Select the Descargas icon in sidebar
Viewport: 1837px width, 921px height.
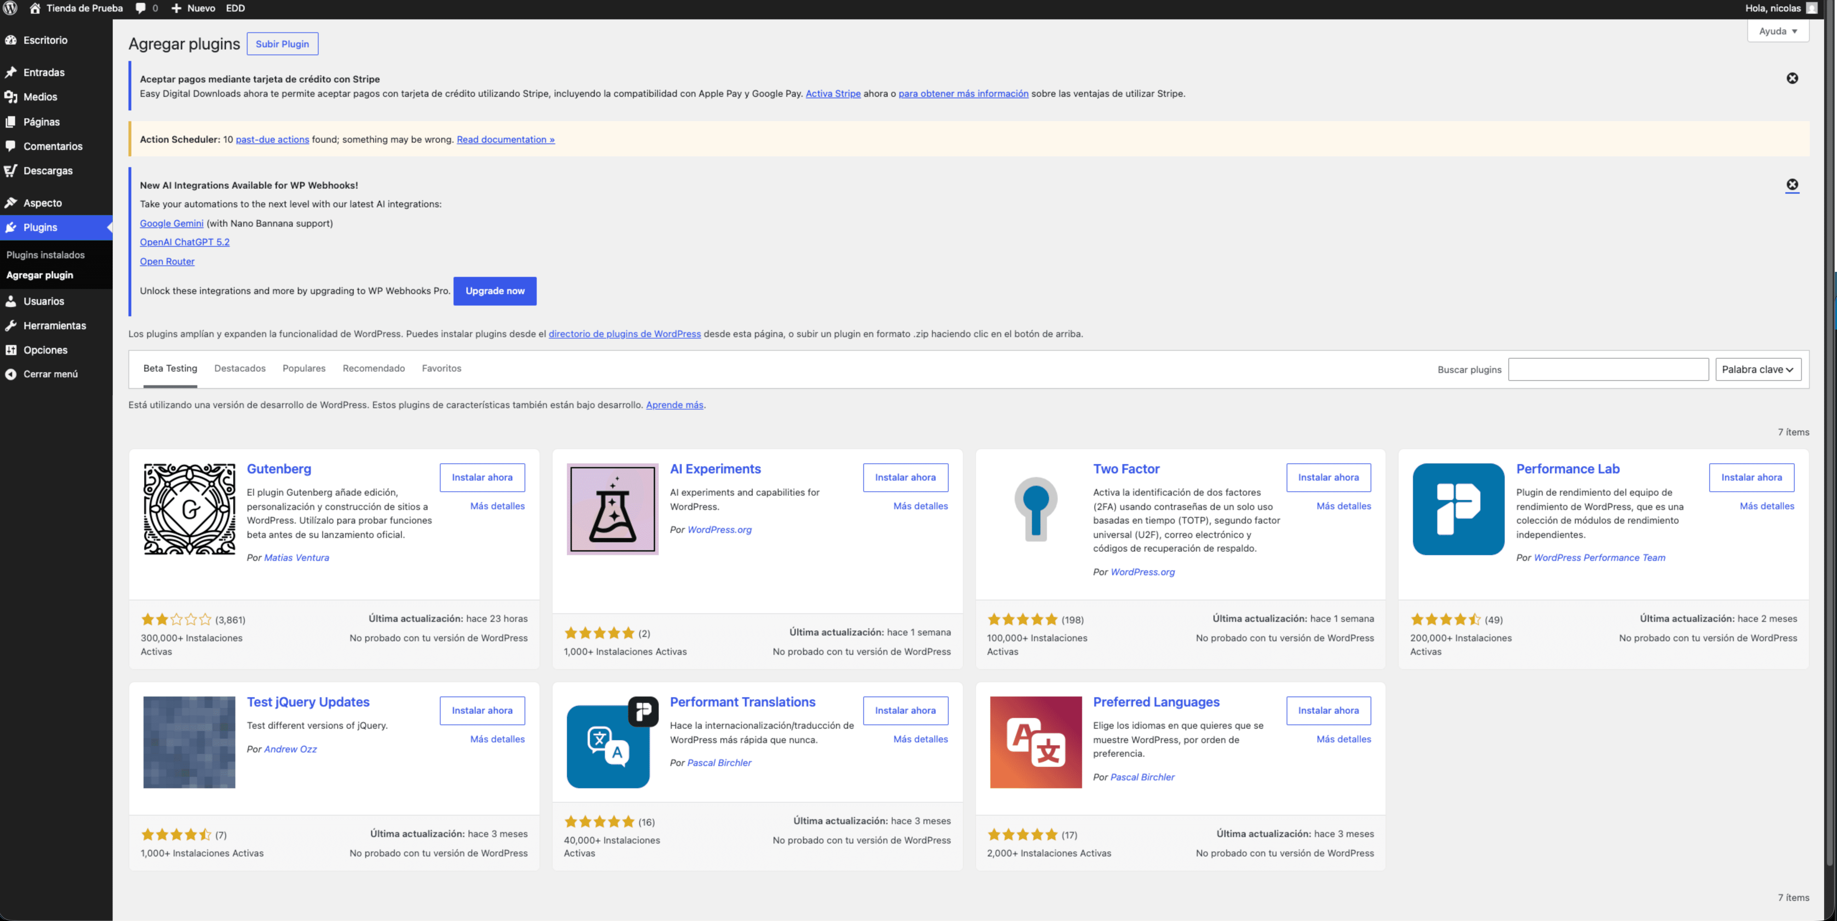(11, 170)
